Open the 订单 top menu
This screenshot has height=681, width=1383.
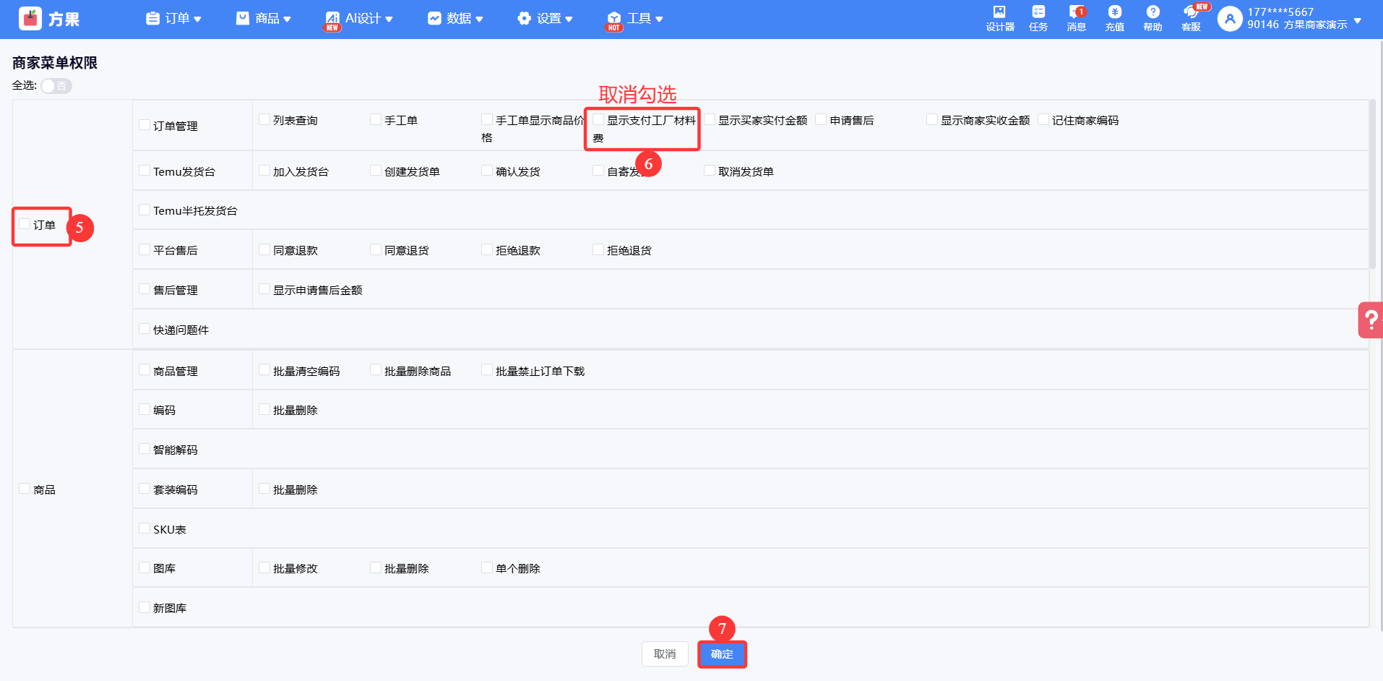point(173,19)
